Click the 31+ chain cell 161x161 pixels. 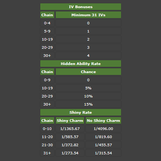[x=47, y=153]
